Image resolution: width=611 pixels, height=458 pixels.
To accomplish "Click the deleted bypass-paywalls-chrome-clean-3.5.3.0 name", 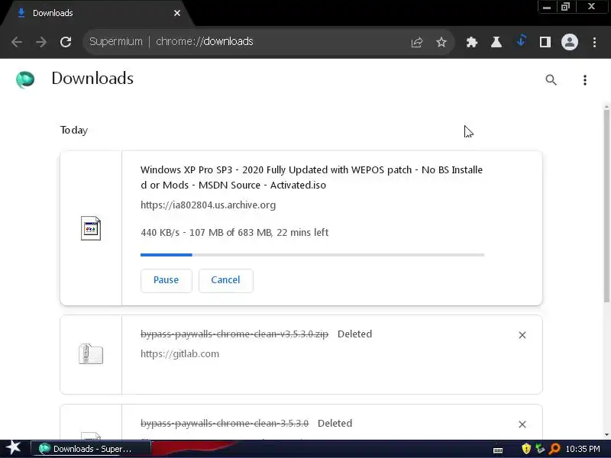I will [x=225, y=424].
